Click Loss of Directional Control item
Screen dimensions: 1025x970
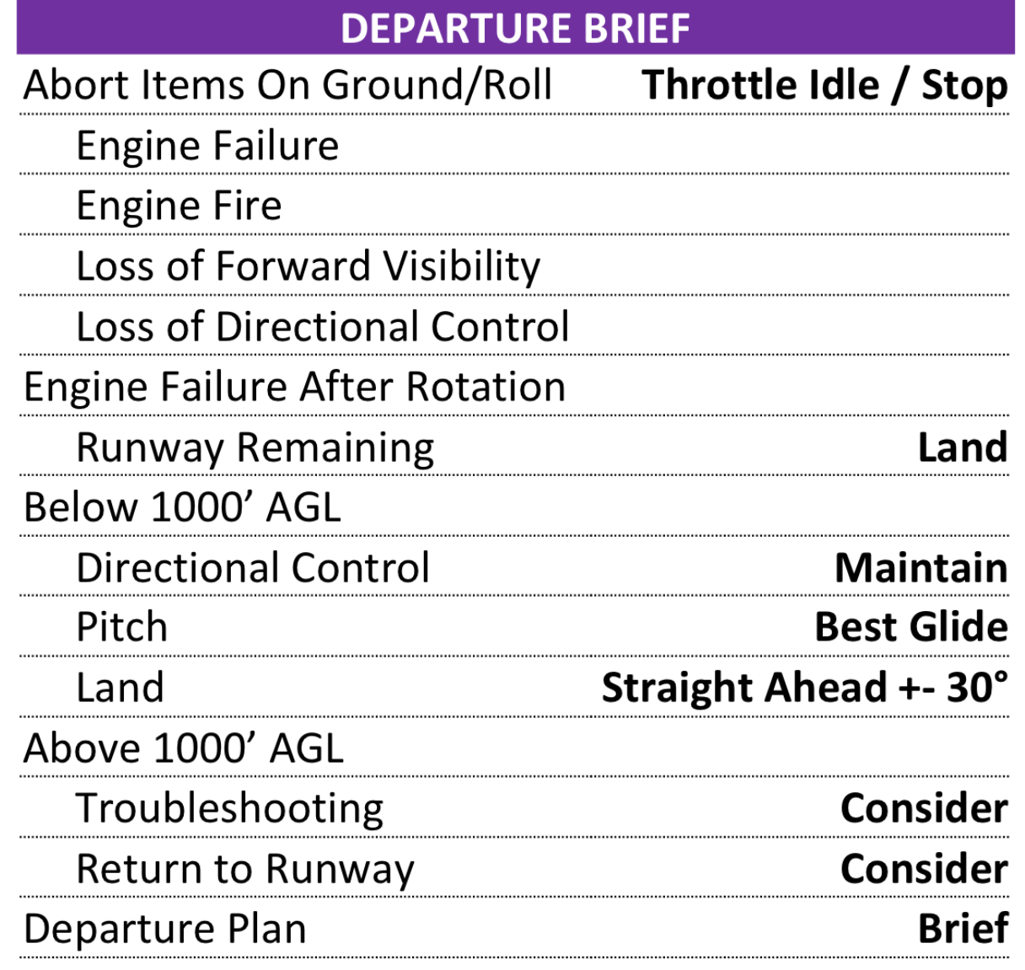coord(322,327)
